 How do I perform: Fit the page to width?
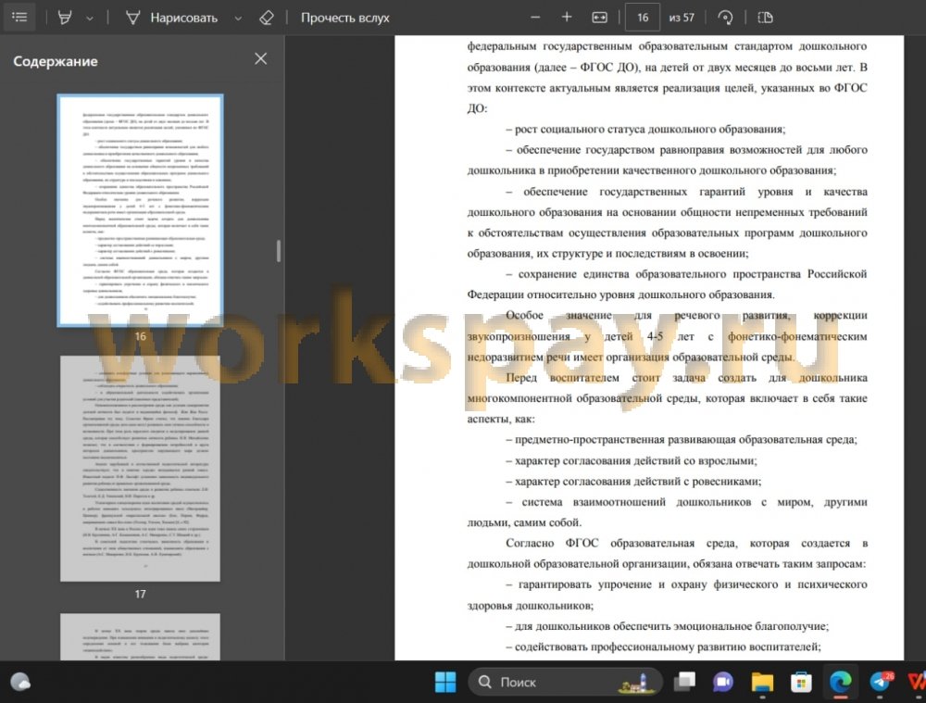(x=599, y=18)
